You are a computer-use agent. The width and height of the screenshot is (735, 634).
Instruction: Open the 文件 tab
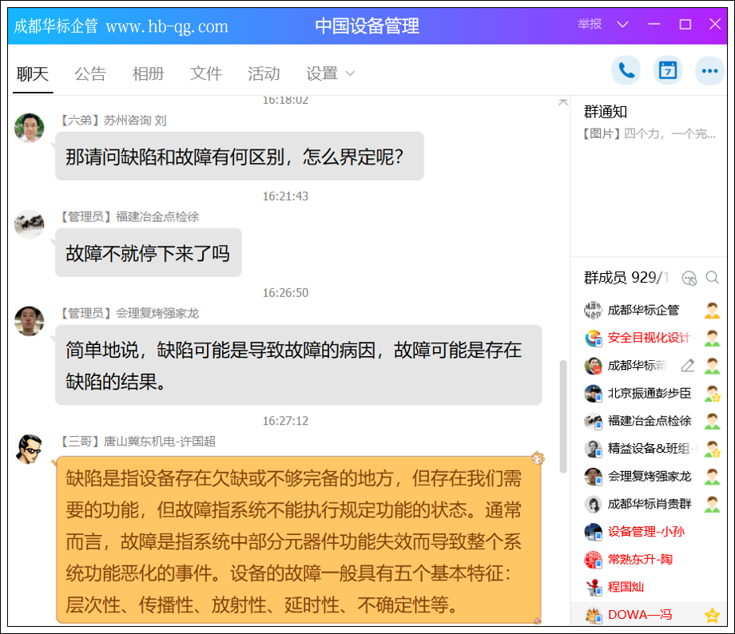205,73
